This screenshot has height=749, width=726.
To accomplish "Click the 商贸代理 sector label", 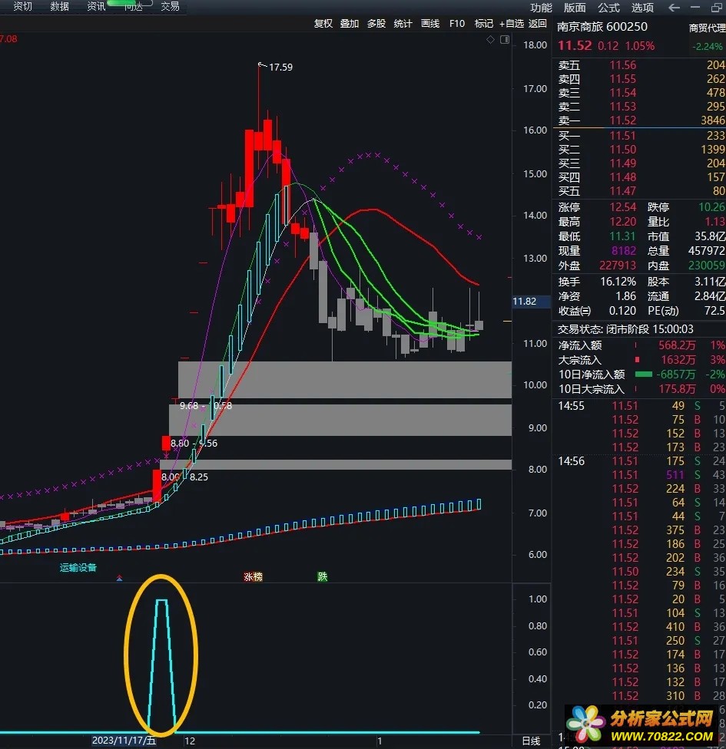I will pyautogui.click(x=707, y=28).
